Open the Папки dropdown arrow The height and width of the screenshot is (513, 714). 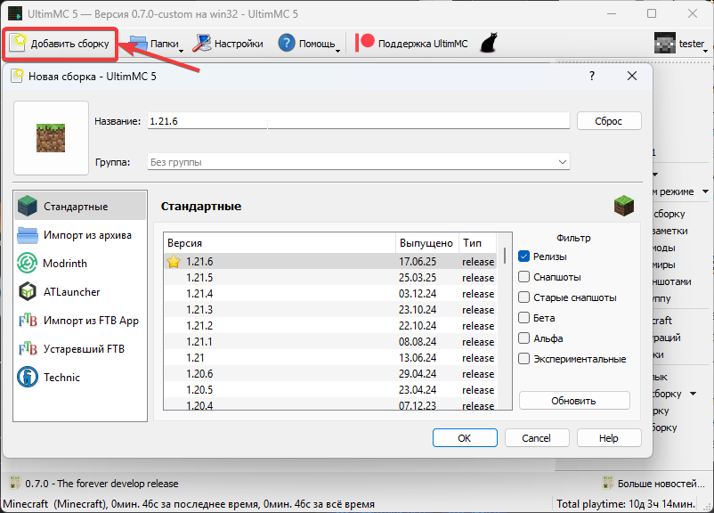pos(182,51)
